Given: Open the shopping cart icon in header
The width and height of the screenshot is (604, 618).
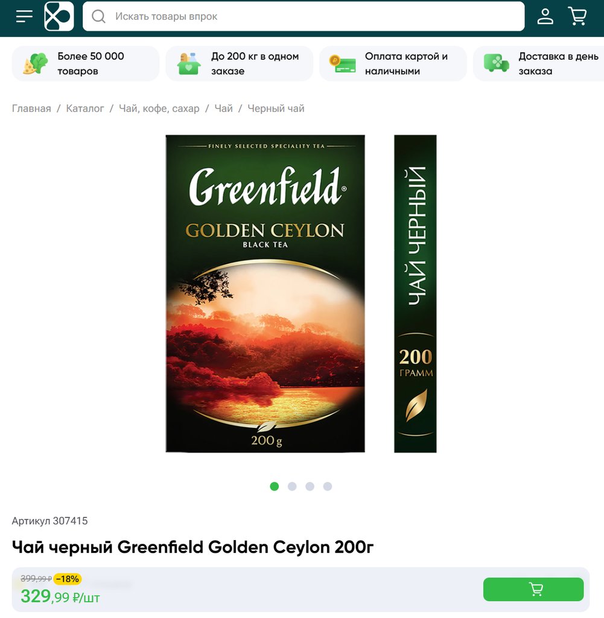Looking at the screenshot, I should [x=577, y=16].
